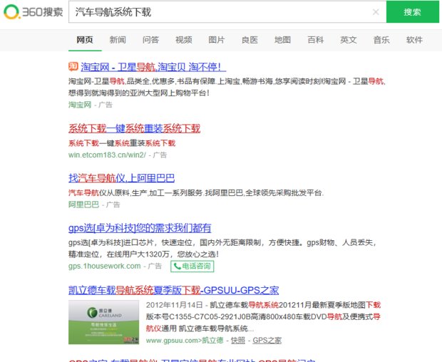
Task: Click the 淘宝网-卫星导航 description text
Action: coord(227,87)
